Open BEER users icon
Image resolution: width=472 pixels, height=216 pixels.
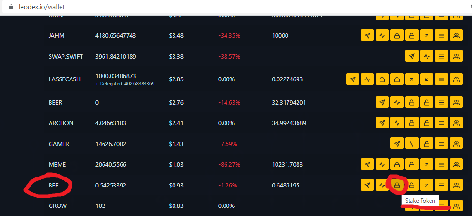click(x=456, y=102)
